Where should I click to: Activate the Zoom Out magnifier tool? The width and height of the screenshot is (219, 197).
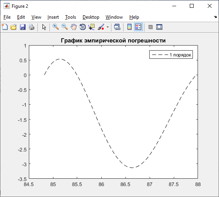(65, 27)
